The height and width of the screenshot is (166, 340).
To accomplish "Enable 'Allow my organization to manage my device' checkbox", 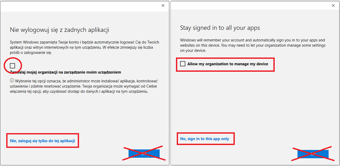I will click(183, 64).
